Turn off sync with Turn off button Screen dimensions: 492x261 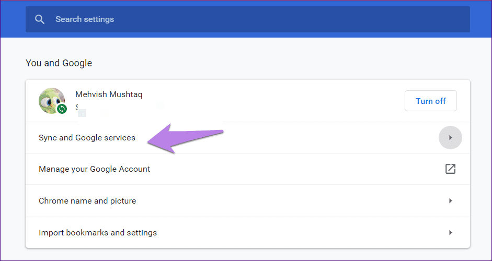430,101
